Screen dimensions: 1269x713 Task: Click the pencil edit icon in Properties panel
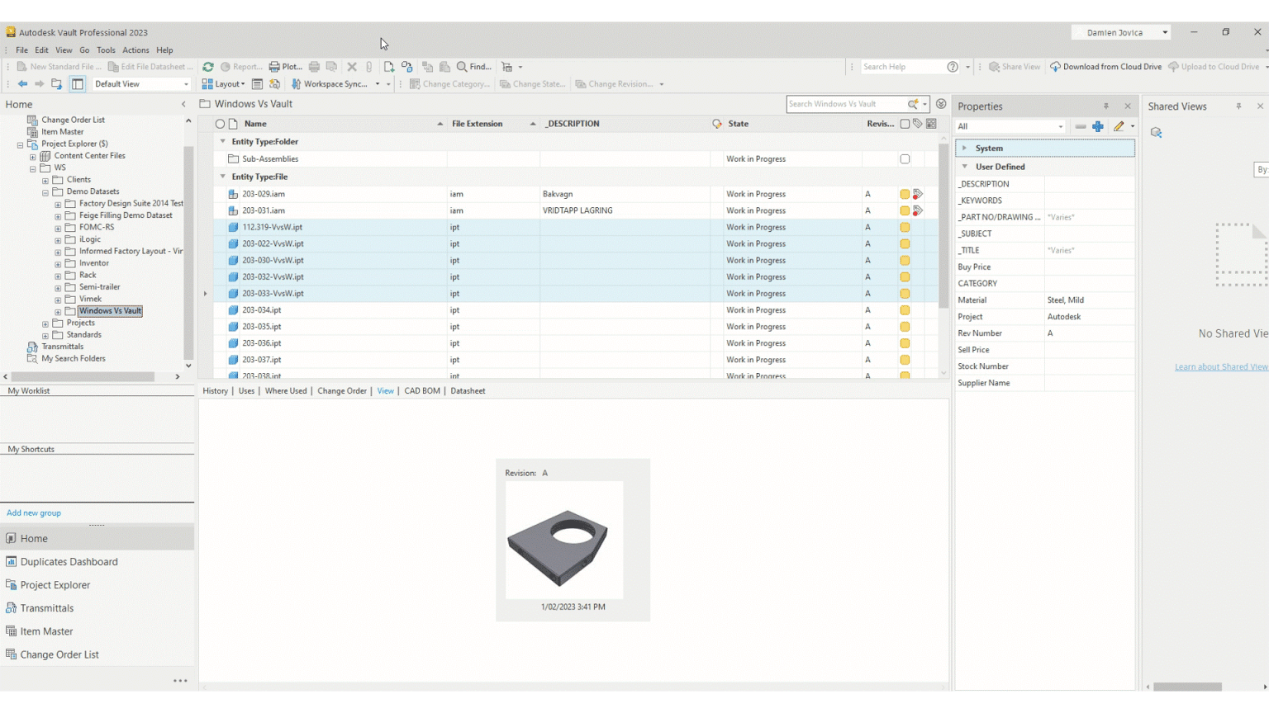click(1119, 126)
